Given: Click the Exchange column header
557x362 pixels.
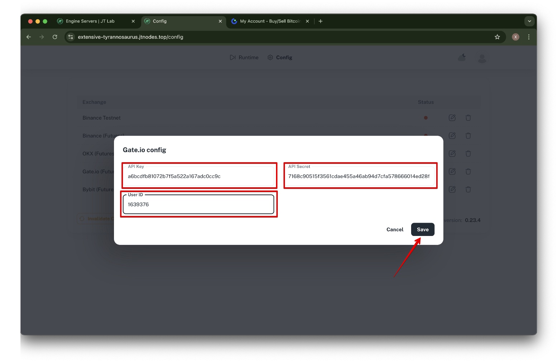Looking at the screenshot, I should pyautogui.click(x=94, y=102).
